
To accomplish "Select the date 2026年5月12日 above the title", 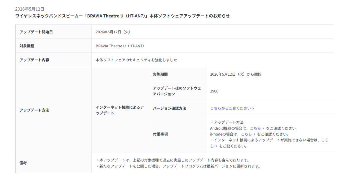I will [30, 9].
